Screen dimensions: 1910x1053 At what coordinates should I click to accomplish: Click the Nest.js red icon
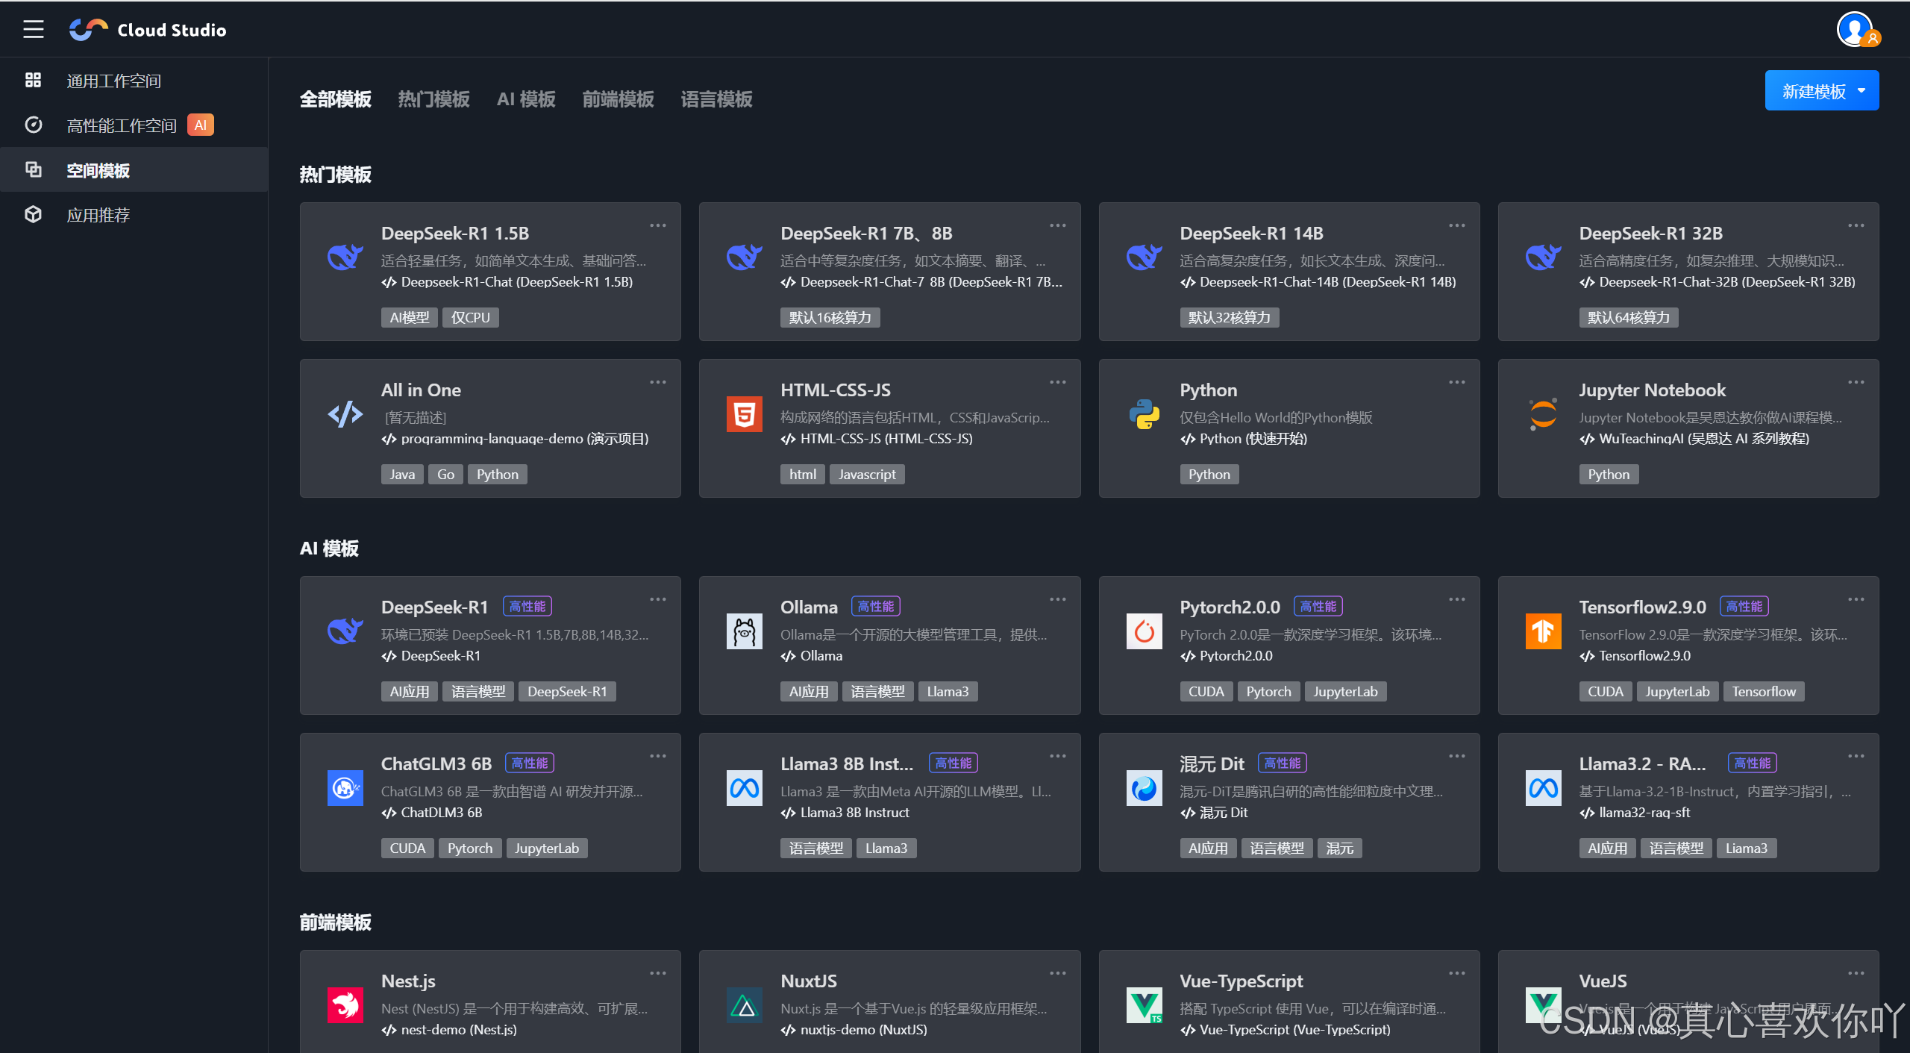[345, 1005]
